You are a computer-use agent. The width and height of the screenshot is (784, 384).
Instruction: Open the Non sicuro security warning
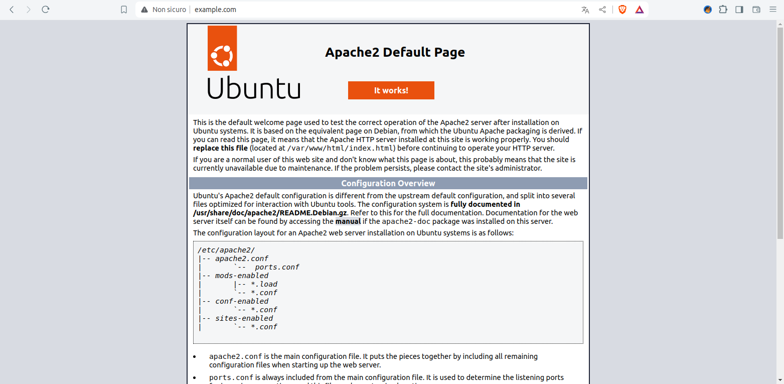tap(164, 10)
